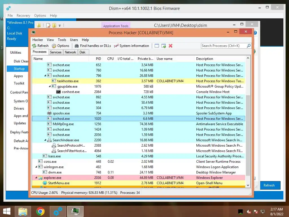Collapse the gpupdate.exe tree node
The width and height of the screenshot is (289, 217).
point(50,86)
